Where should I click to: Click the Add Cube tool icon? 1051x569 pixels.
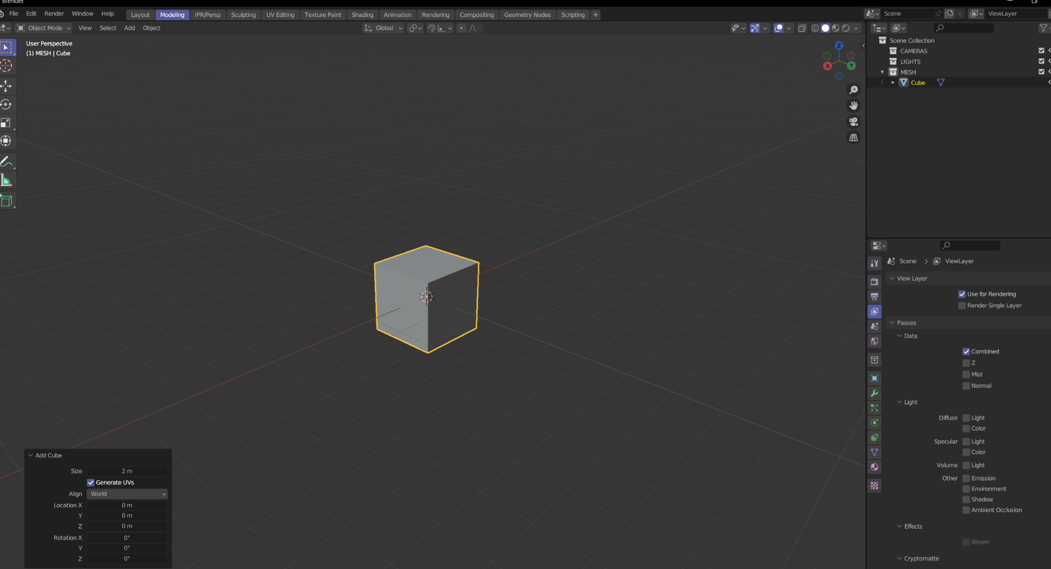(x=6, y=201)
